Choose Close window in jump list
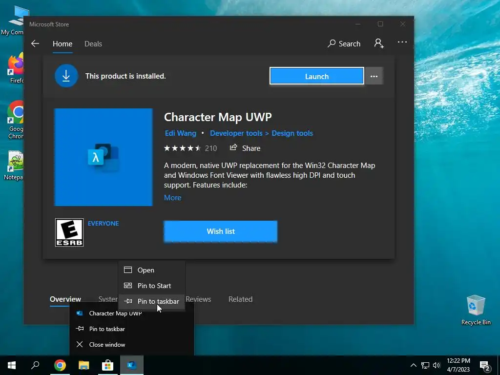This screenshot has width=500, height=375. pos(132,345)
